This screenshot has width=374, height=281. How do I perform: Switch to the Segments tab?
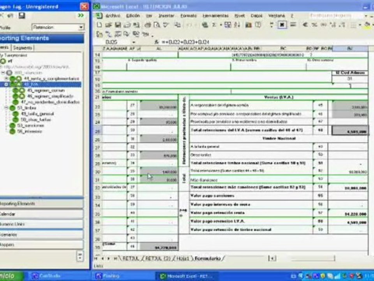23,48
